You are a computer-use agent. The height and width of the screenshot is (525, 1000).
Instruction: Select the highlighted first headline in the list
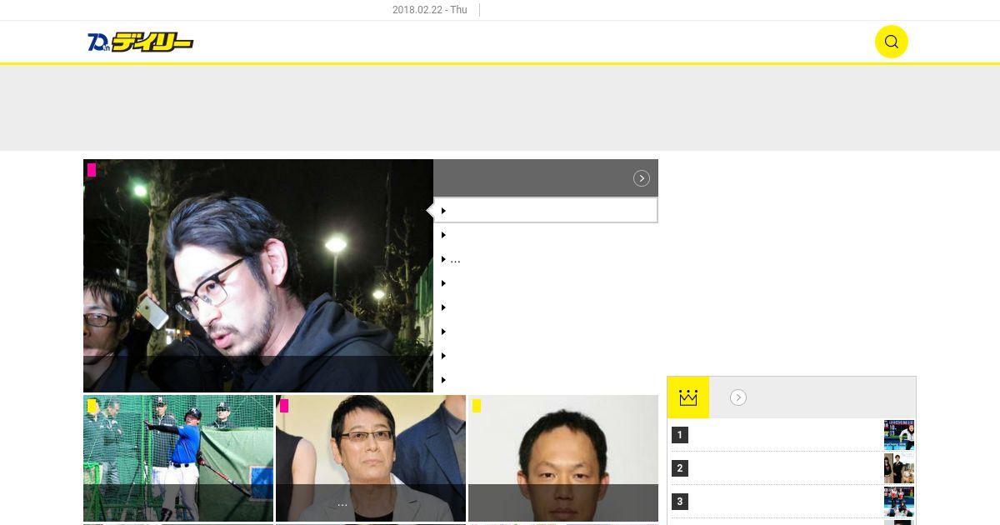[x=546, y=210]
